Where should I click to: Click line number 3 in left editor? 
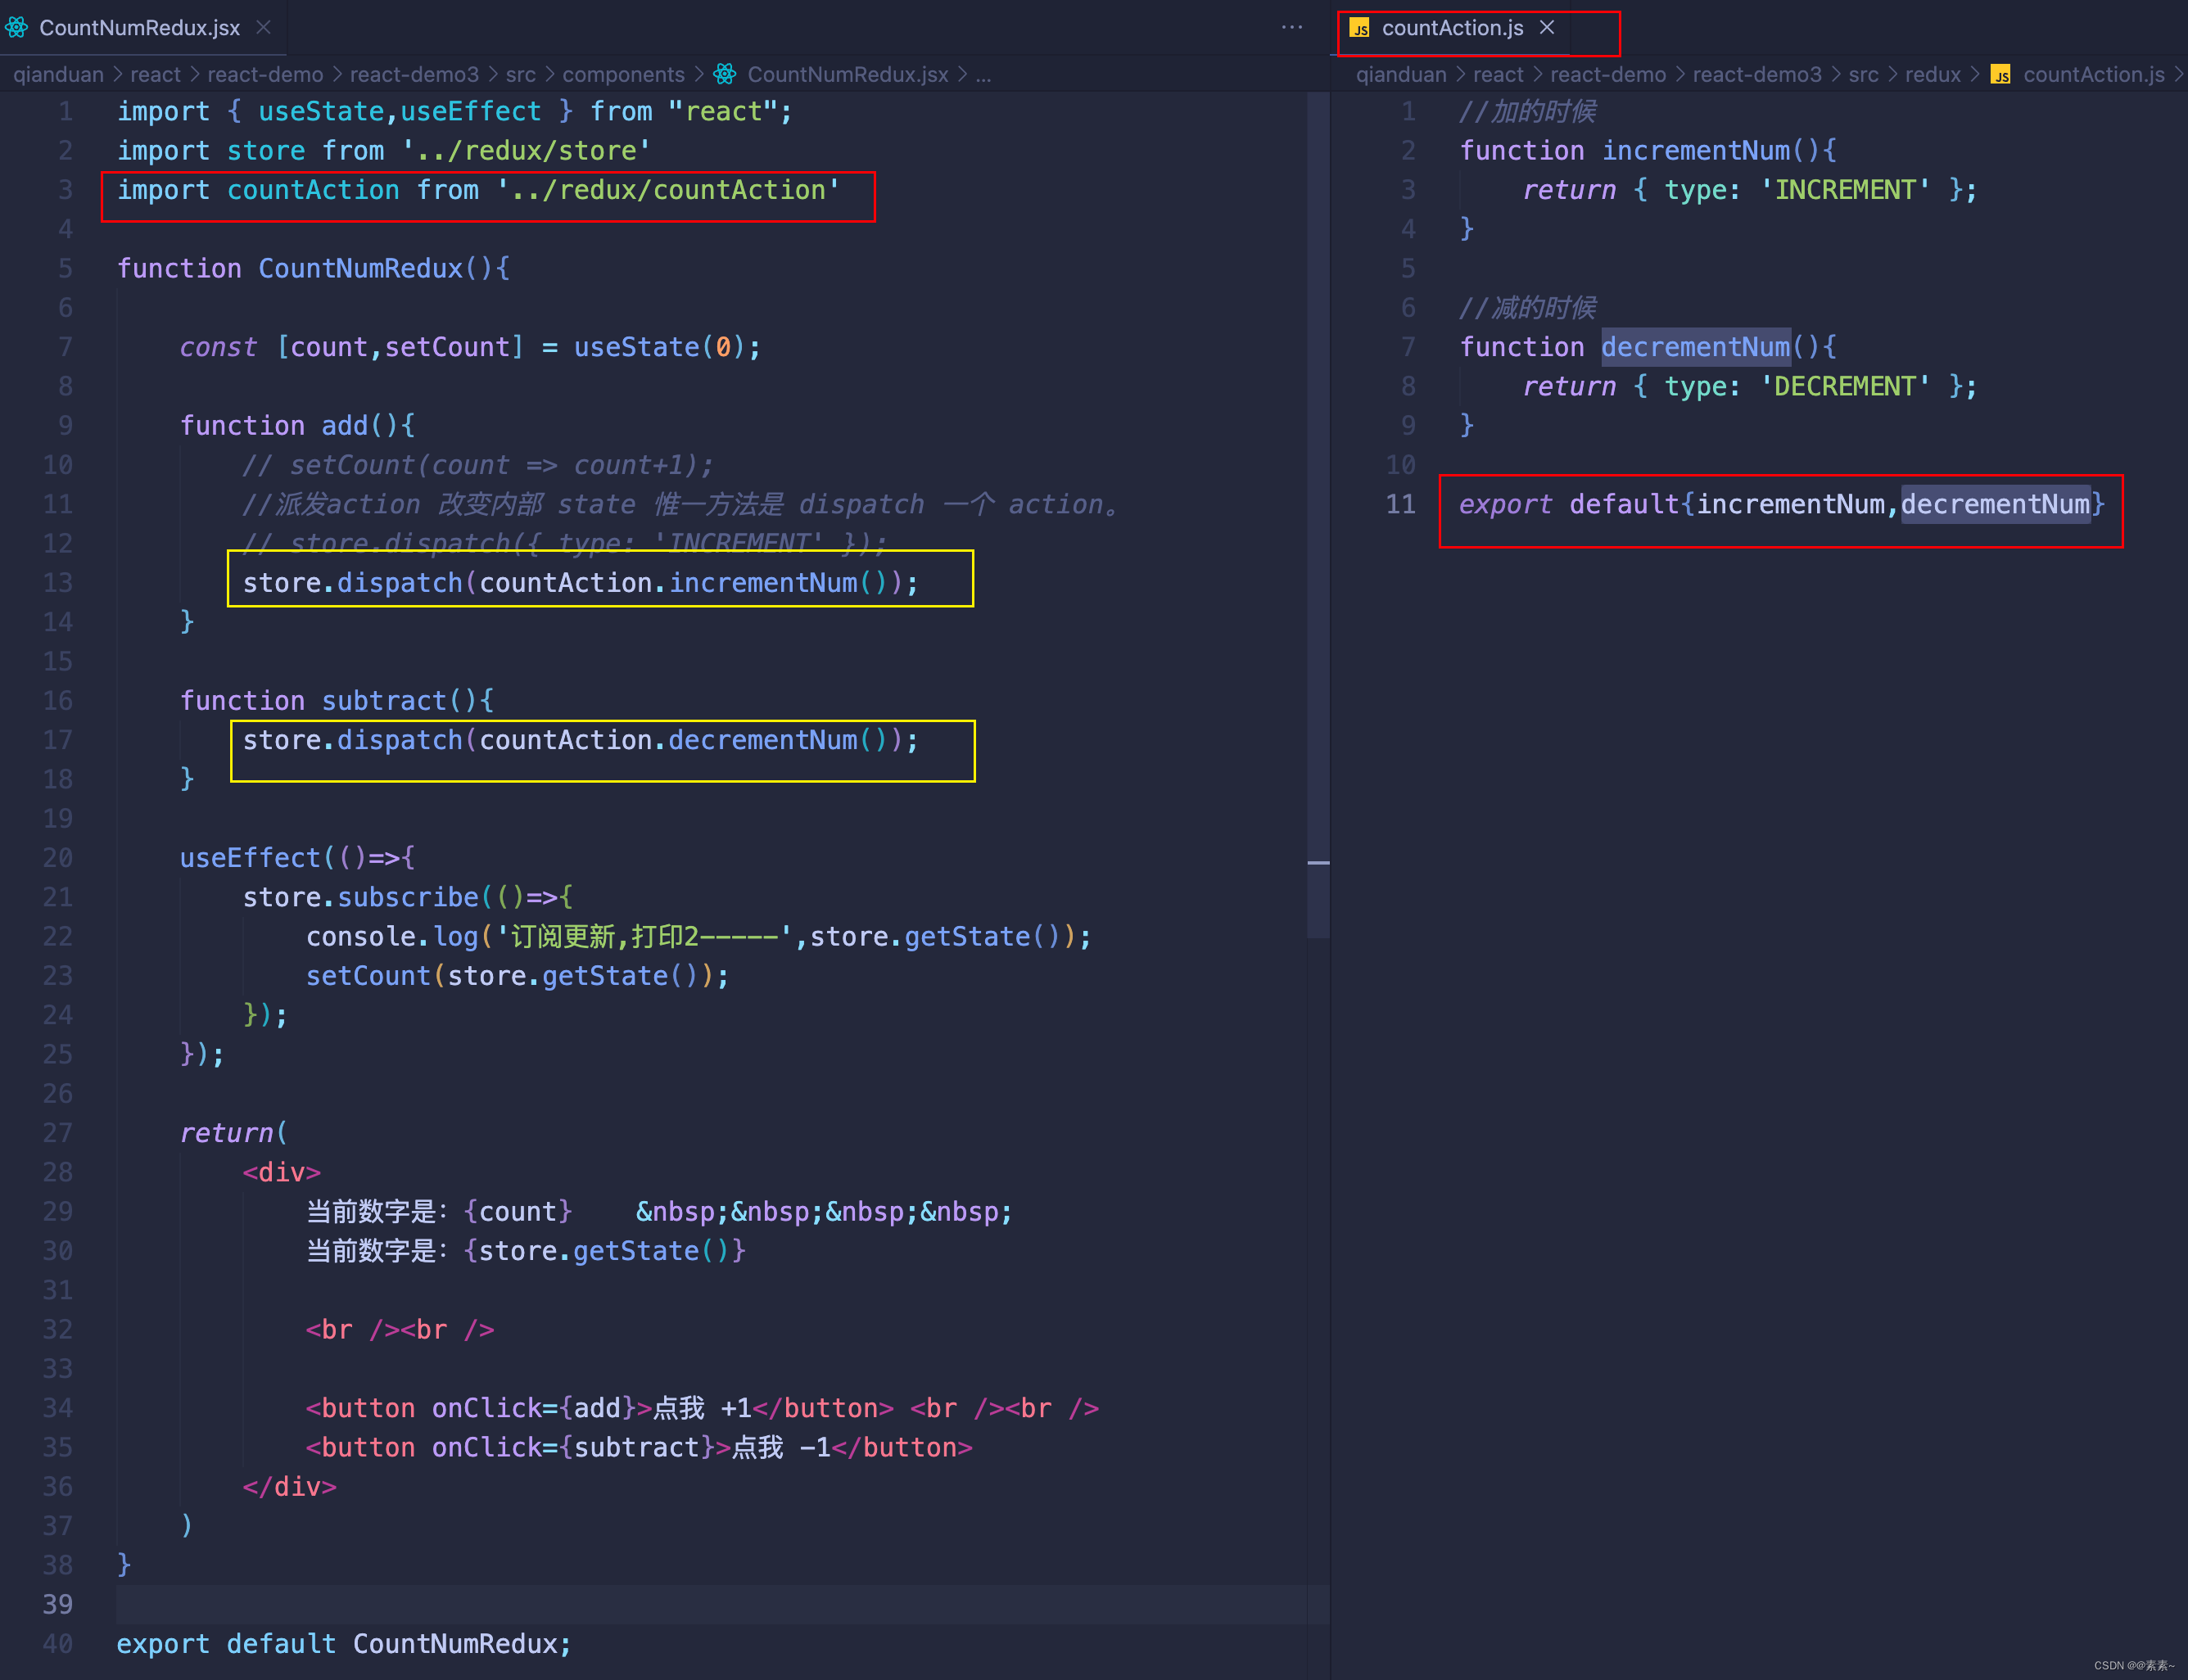(65, 190)
